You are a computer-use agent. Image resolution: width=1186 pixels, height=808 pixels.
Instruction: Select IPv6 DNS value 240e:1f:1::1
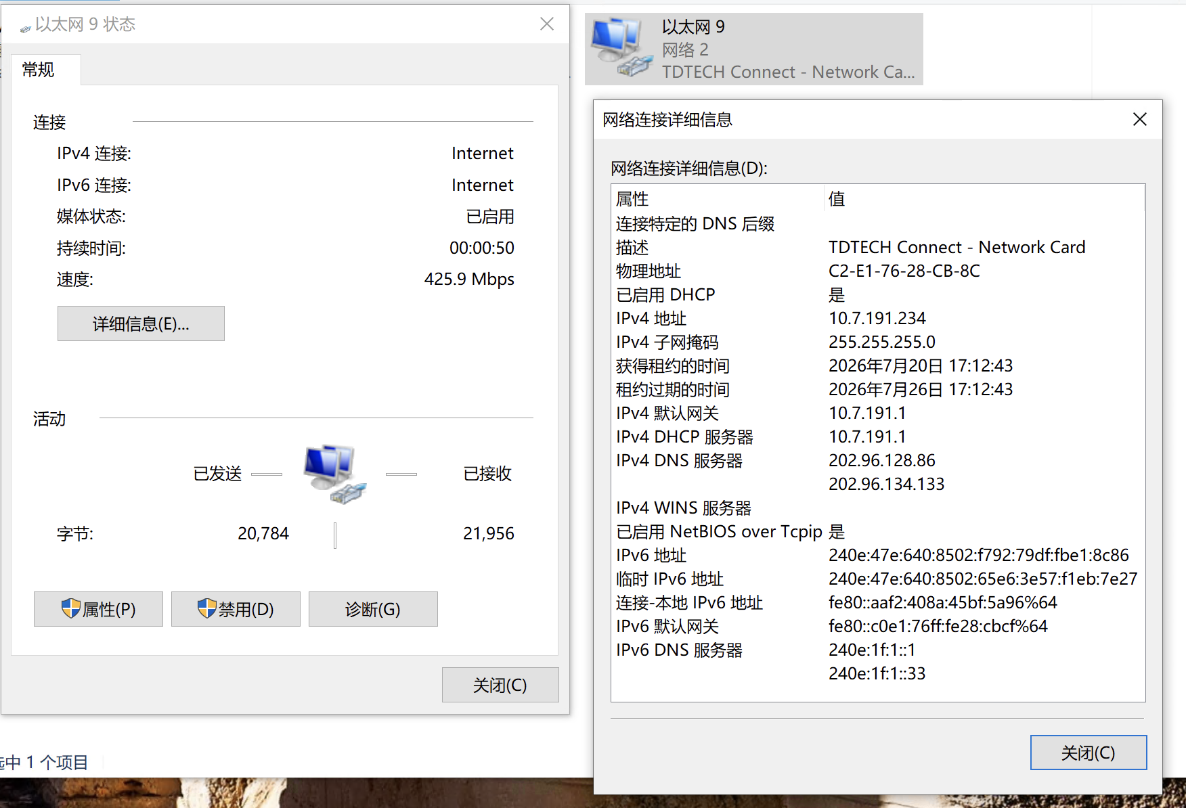(872, 650)
